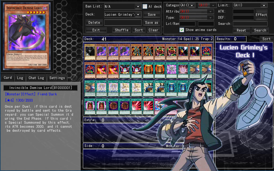Shuffle the deck
This screenshot has height=171, width=274.
click(x=122, y=30)
